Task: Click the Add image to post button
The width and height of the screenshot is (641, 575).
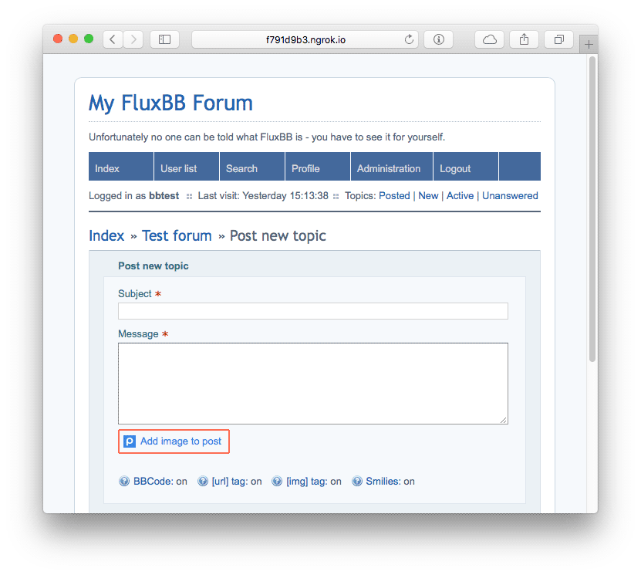Action: click(x=174, y=441)
